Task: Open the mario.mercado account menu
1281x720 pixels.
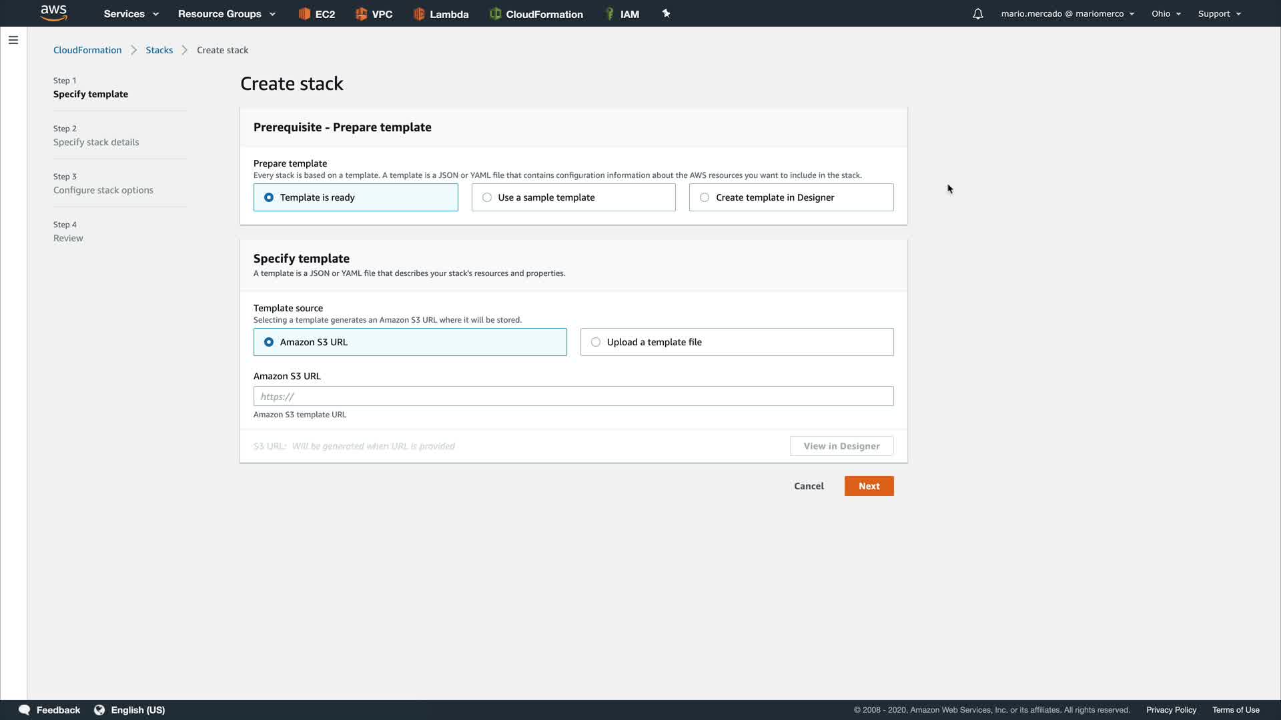Action: 1067,14
